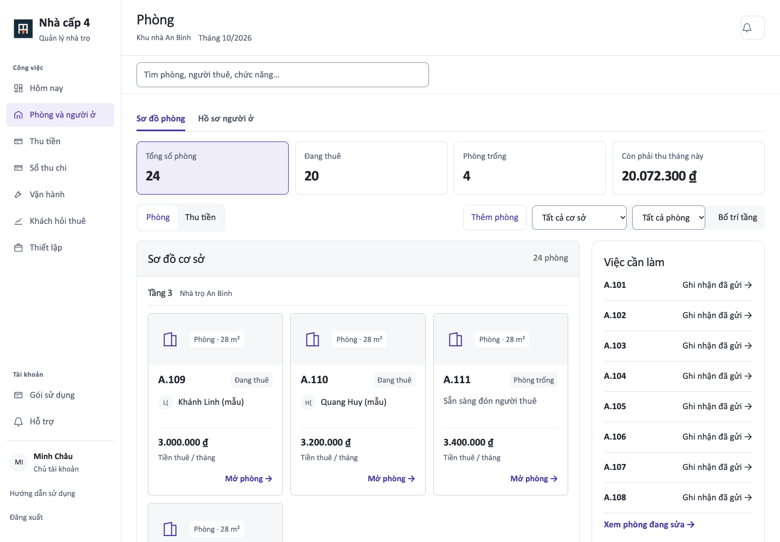Click Ghi nhận đã gửi for A.101
Image resolution: width=780 pixels, height=542 pixels.
coord(717,285)
